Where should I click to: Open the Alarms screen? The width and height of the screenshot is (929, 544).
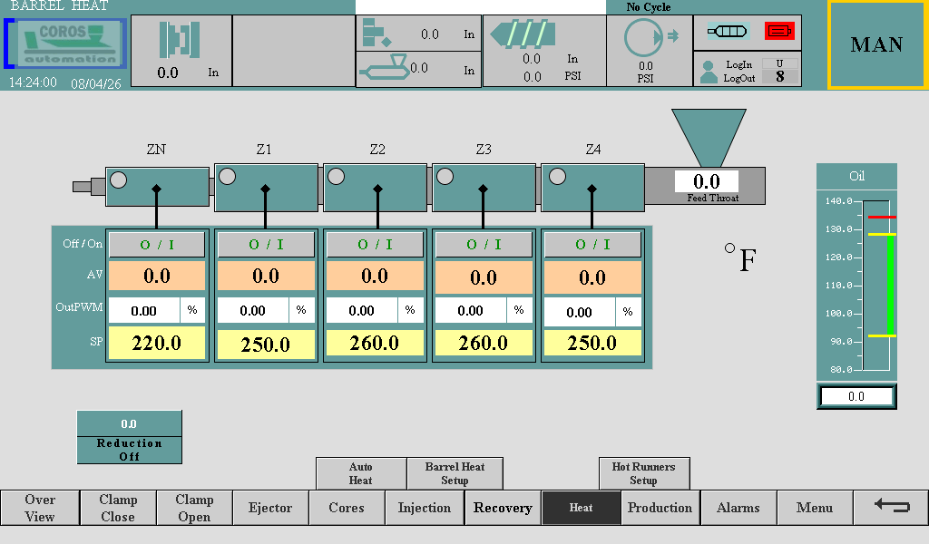[x=738, y=508]
